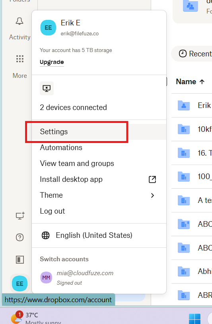Toggle the sidebar panel collapse icon
The height and width of the screenshot is (324, 212).
tap(20, 260)
